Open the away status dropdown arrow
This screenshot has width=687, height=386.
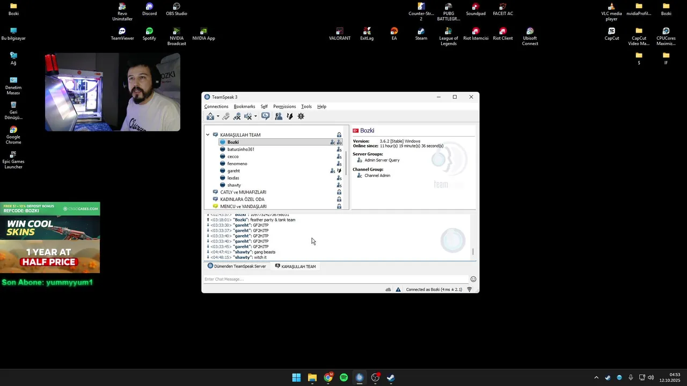[217, 116]
